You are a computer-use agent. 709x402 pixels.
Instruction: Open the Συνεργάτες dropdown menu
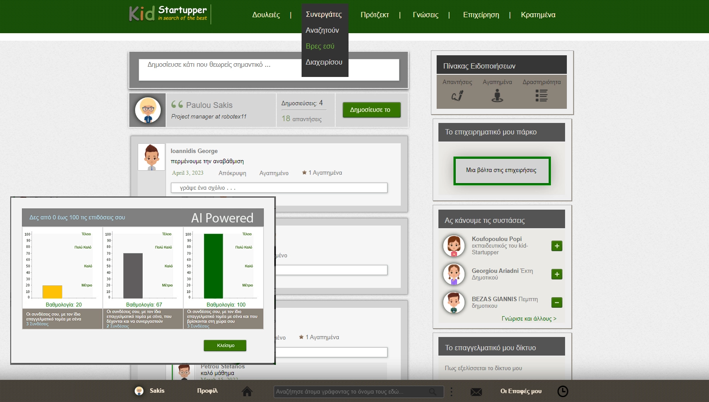click(324, 15)
